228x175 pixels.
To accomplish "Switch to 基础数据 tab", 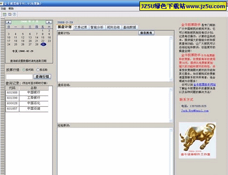I will coord(130,28).
